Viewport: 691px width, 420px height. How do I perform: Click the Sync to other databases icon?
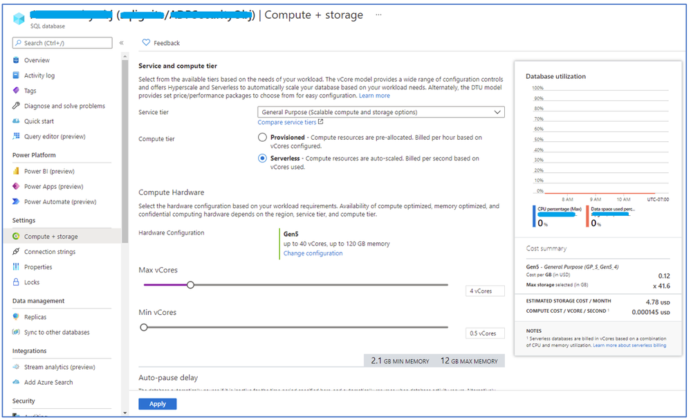click(17, 332)
